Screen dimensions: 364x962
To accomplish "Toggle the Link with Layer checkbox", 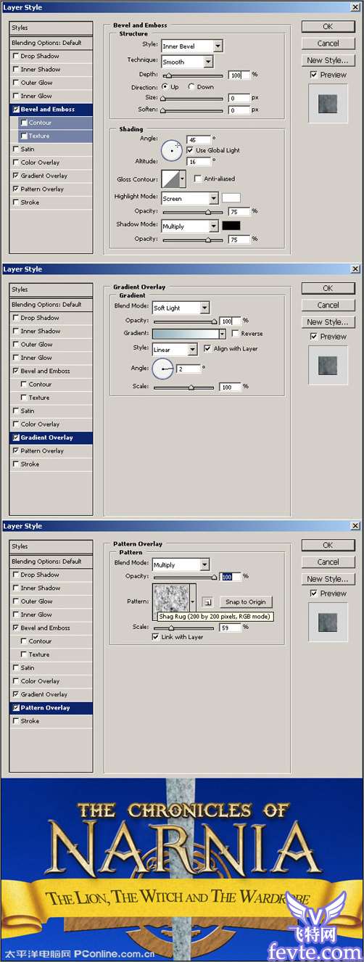I will (155, 637).
